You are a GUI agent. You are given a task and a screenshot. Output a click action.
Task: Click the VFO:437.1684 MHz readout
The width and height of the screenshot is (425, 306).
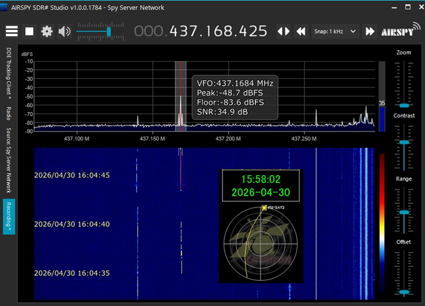[235, 83]
